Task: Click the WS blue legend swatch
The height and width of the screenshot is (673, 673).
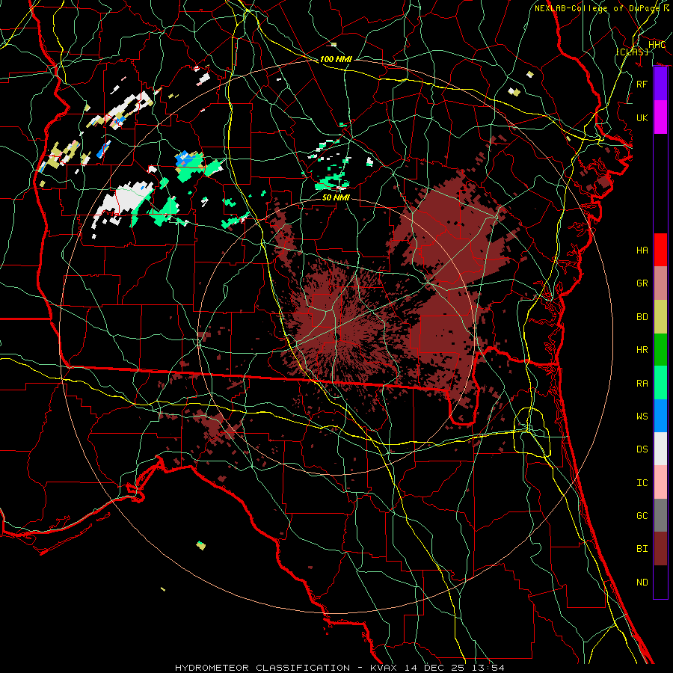Action: coord(660,416)
